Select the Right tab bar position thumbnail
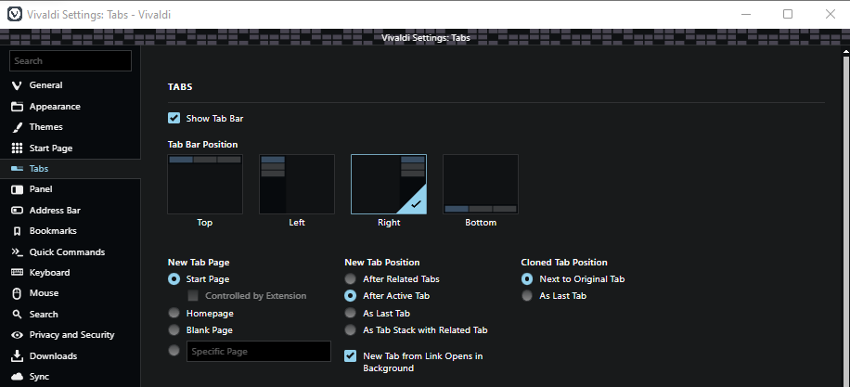The height and width of the screenshot is (387, 850). [389, 185]
